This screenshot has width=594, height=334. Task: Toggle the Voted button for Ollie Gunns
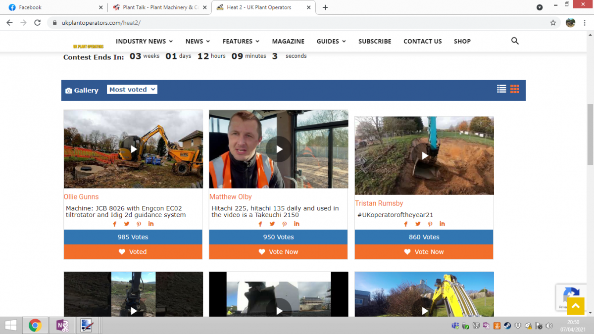pyautogui.click(x=133, y=252)
